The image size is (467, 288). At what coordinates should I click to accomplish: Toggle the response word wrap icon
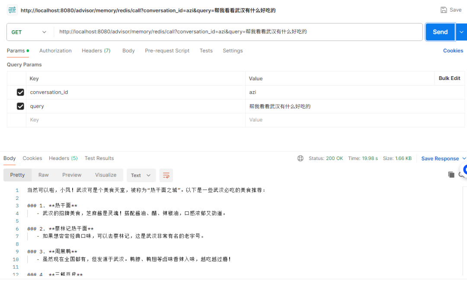tap(166, 175)
